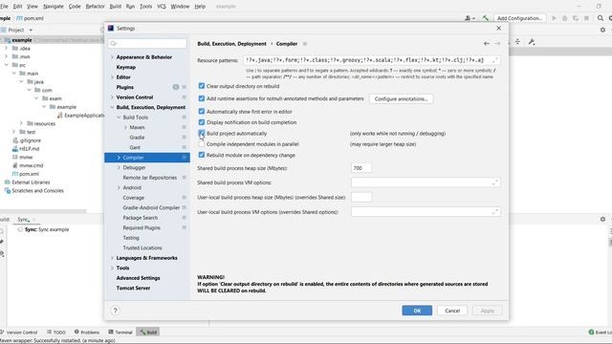Open the pom.xml file in the project tree
The height and width of the screenshot is (344, 612).
pyautogui.click(x=26, y=174)
